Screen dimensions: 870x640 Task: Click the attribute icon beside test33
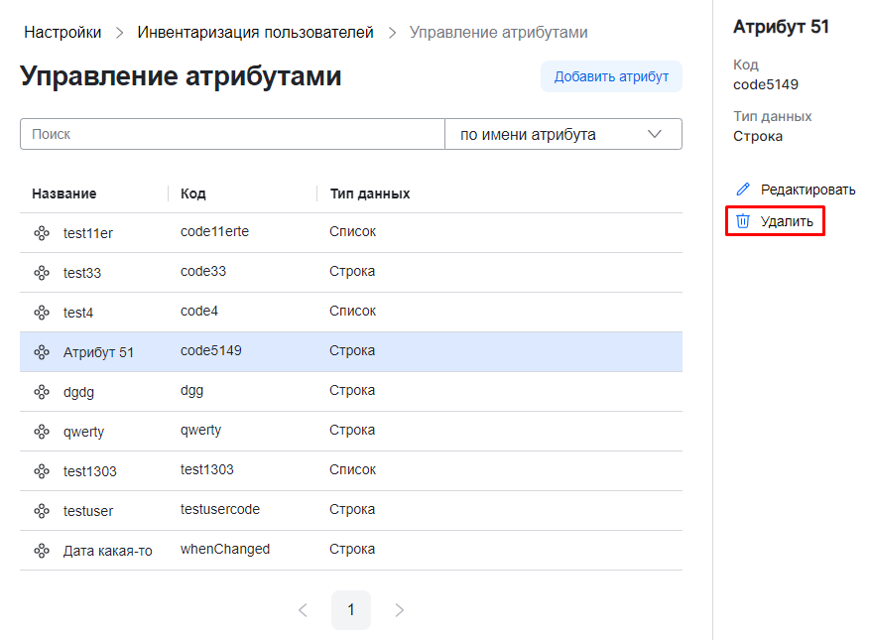coord(42,273)
